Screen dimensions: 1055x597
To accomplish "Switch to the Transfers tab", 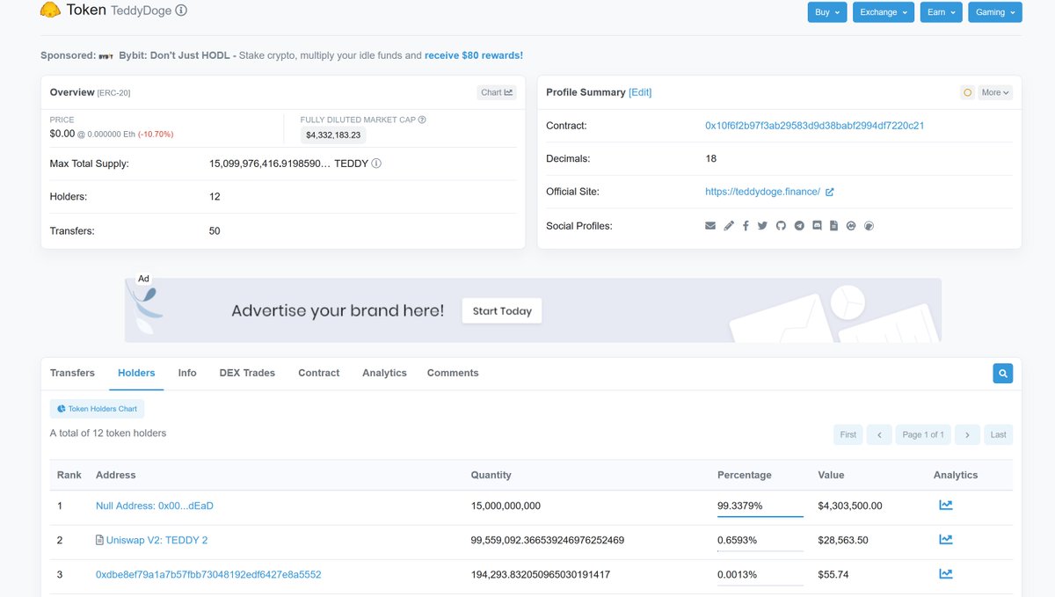I will pyautogui.click(x=72, y=373).
